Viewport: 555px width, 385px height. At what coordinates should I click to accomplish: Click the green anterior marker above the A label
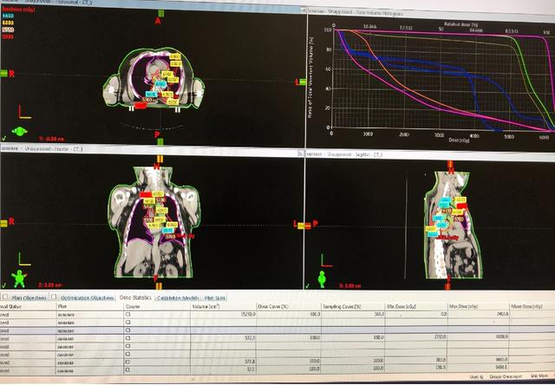157,10
